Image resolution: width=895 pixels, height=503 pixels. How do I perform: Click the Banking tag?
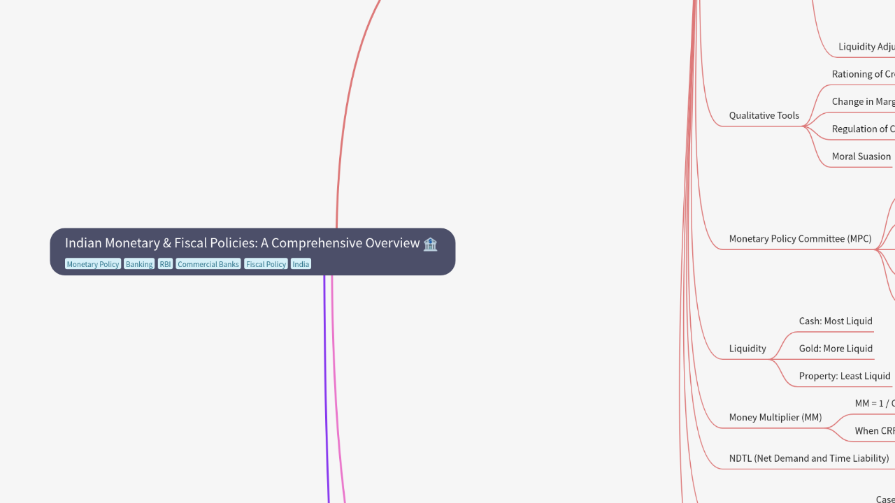click(x=139, y=264)
